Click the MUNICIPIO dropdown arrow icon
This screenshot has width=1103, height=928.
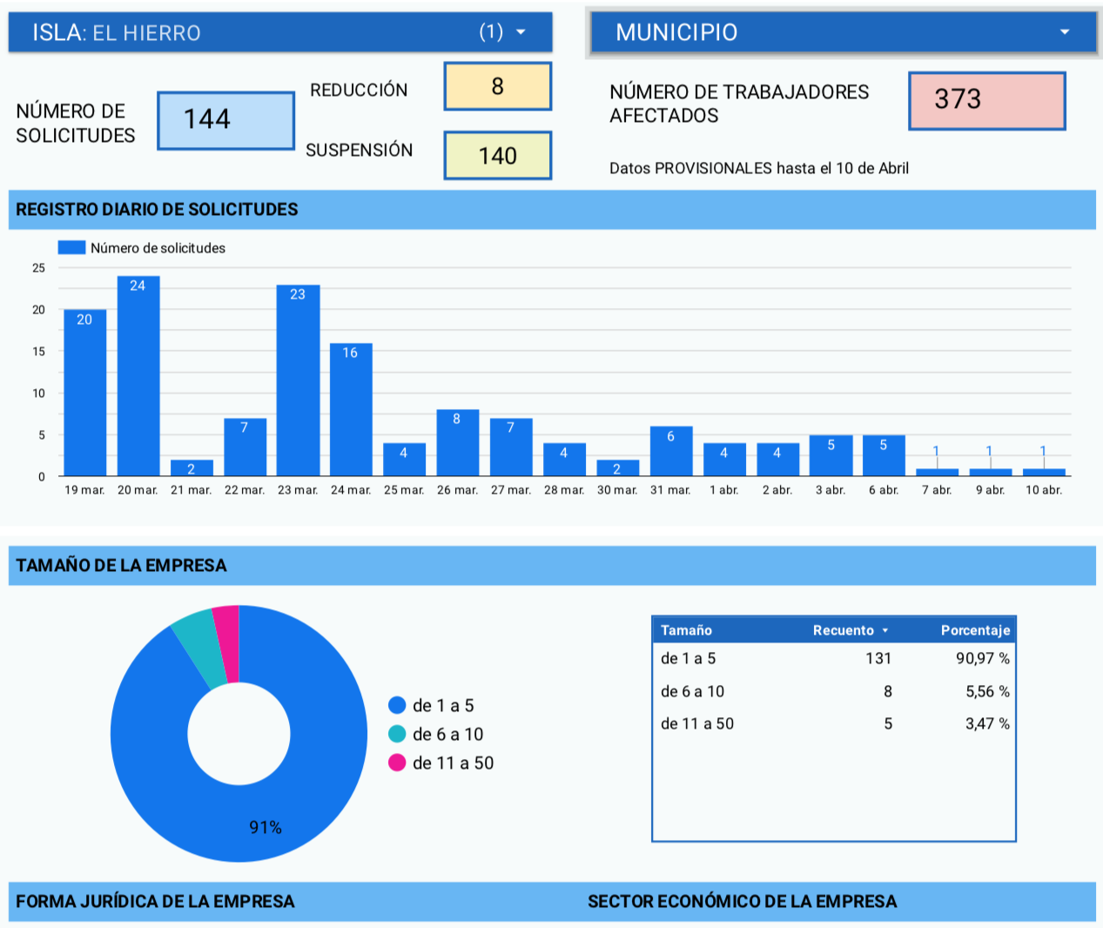(1064, 32)
